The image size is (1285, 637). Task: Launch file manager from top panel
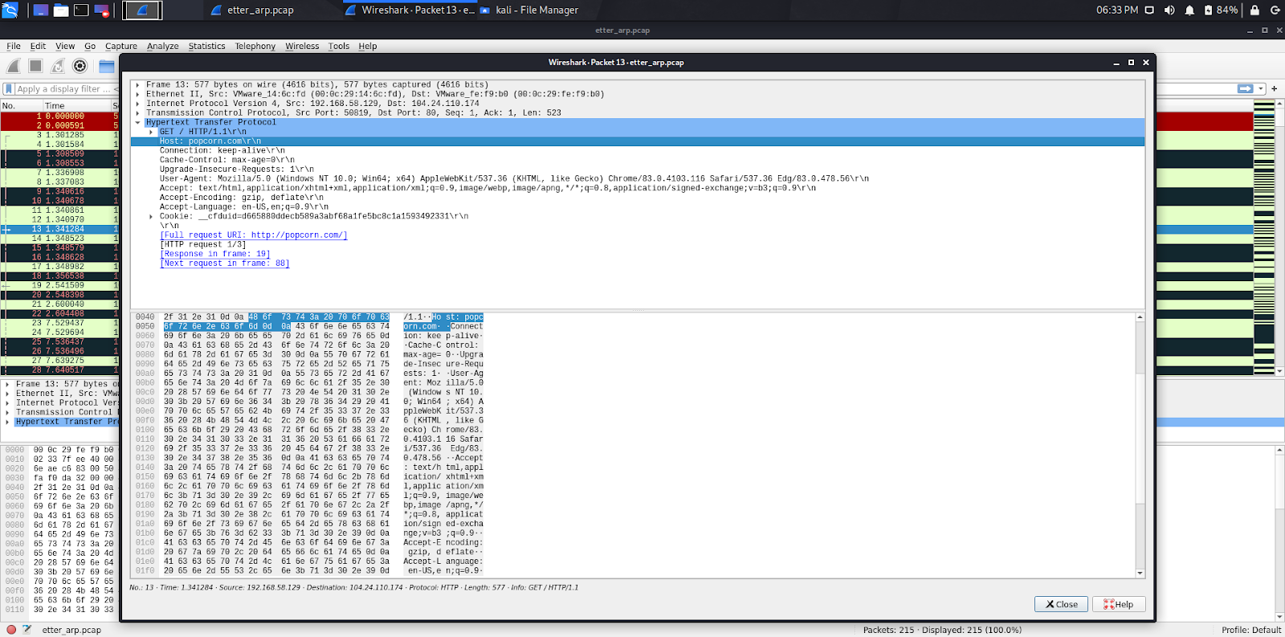pos(61,10)
